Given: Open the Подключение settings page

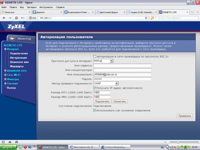Looking at the screenshot, I should point(19,53).
